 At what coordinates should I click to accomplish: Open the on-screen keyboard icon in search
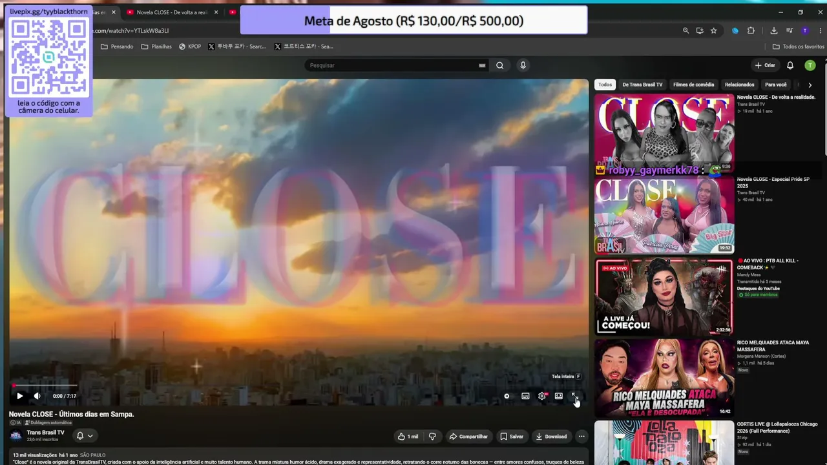click(x=482, y=65)
